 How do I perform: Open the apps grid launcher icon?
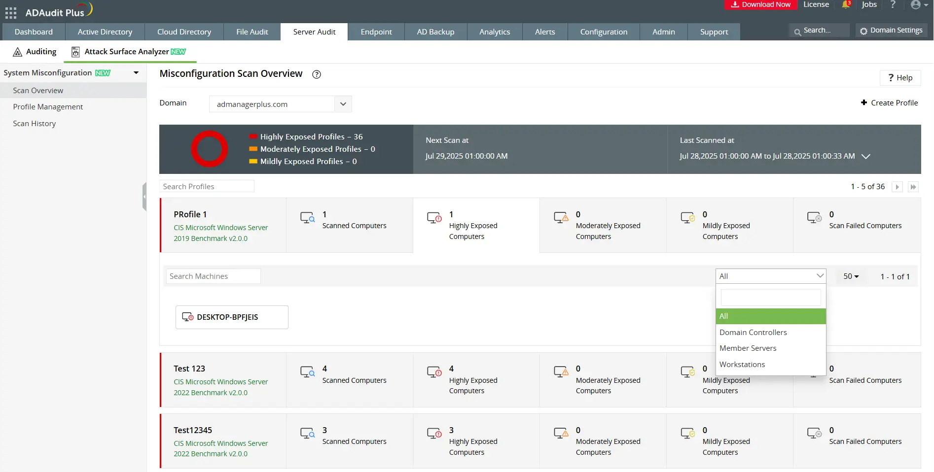[11, 12]
